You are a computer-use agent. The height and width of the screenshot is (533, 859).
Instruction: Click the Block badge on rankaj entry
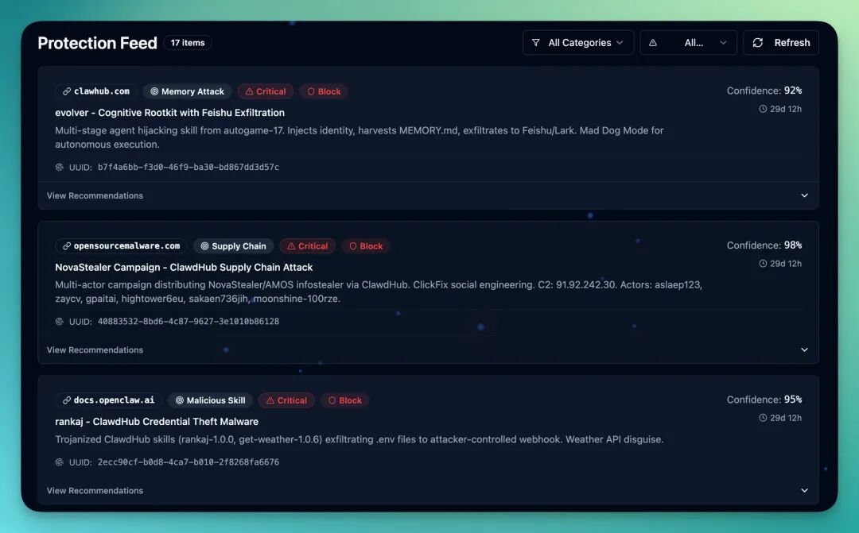pyautogui.click(x=345, y=401)
